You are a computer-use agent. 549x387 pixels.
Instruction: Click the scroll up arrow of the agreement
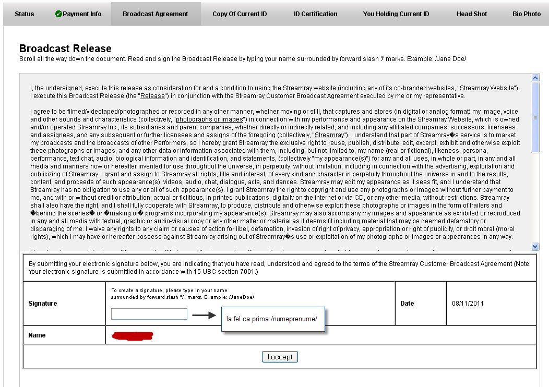tap(535, 78)
